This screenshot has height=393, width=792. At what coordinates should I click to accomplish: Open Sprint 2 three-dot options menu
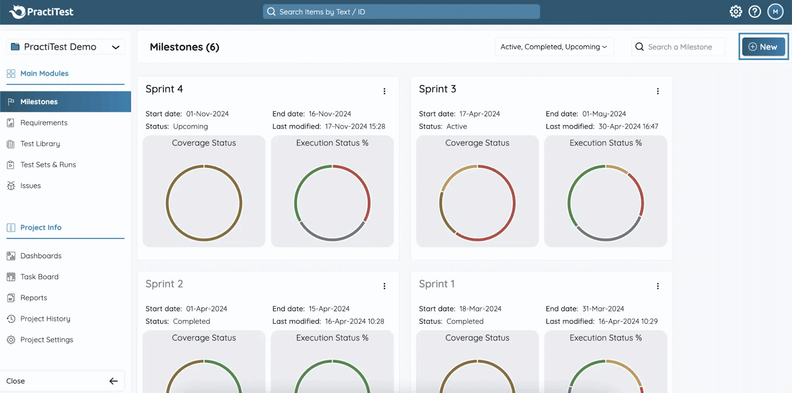(384, 286)
